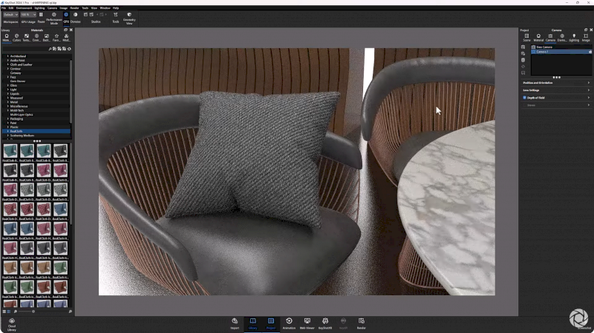Viewport: 594px width, 333px height.
Task: Take a Screenshot with the bottom-right icon
Action: [578, 319]
